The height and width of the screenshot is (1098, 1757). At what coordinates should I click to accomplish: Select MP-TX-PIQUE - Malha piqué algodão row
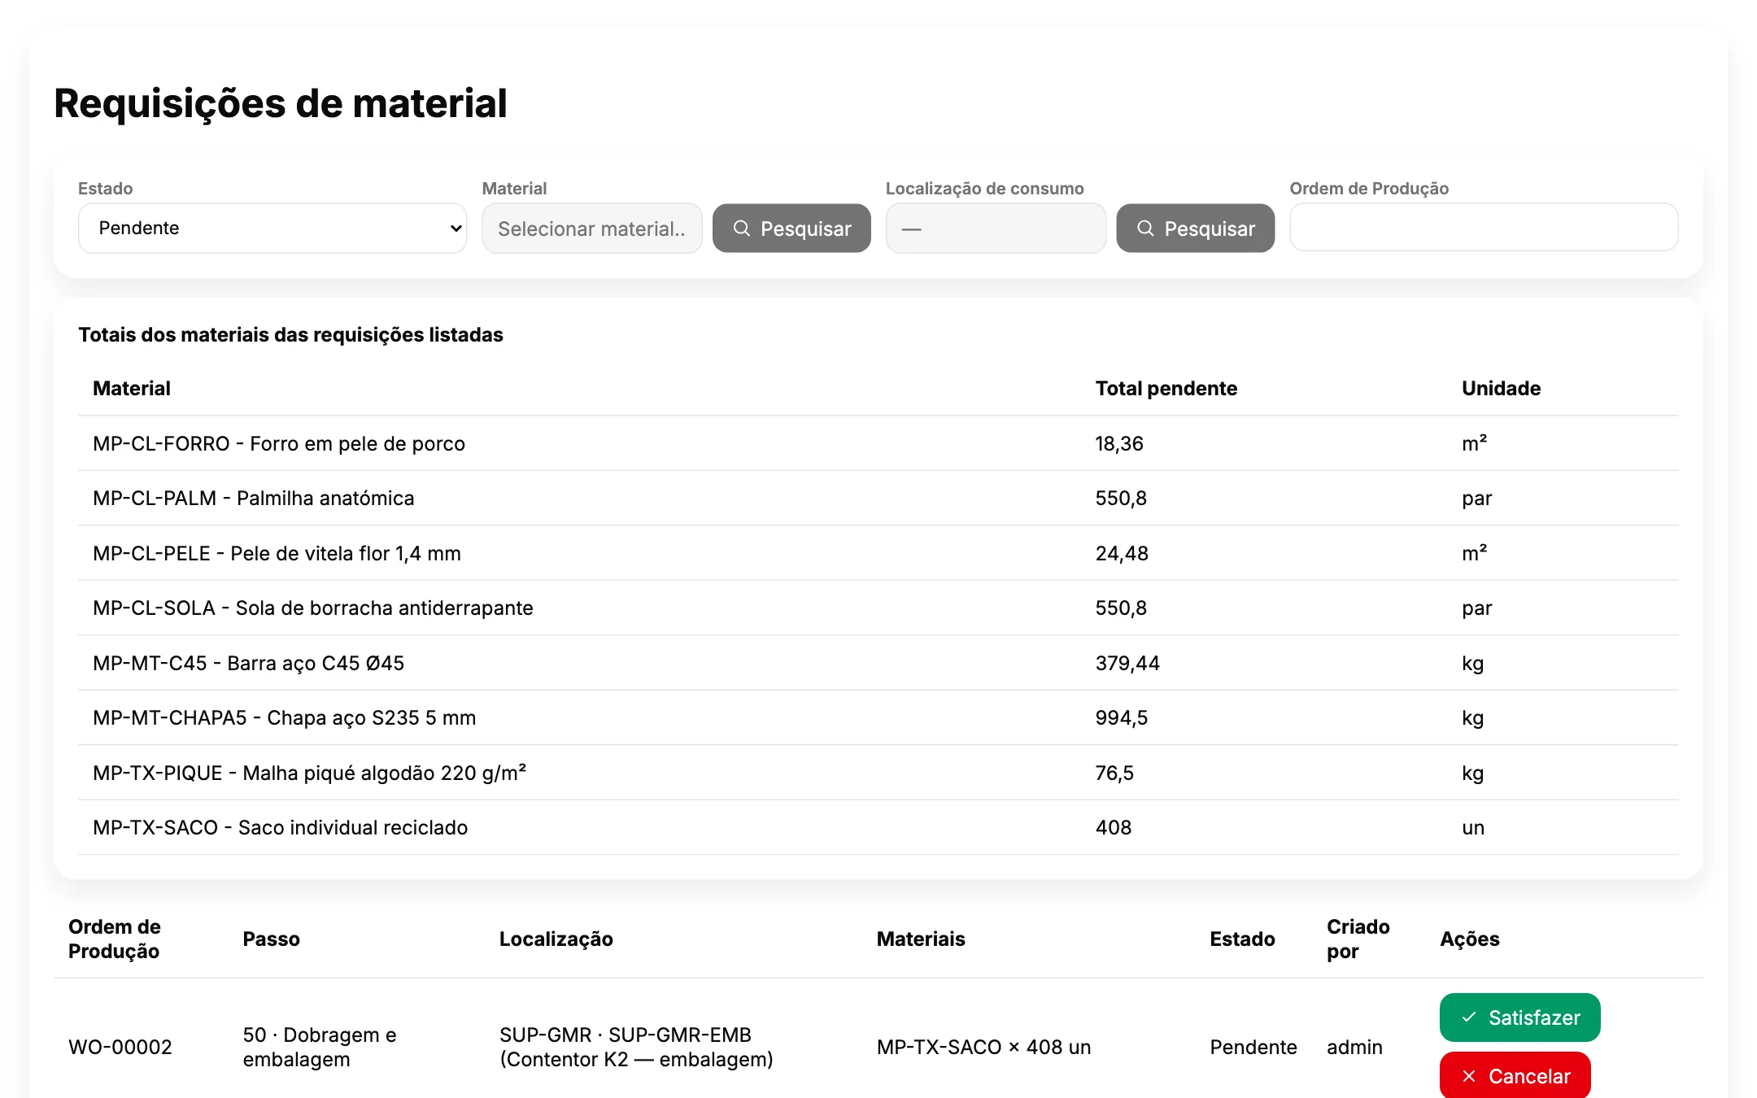878,773
